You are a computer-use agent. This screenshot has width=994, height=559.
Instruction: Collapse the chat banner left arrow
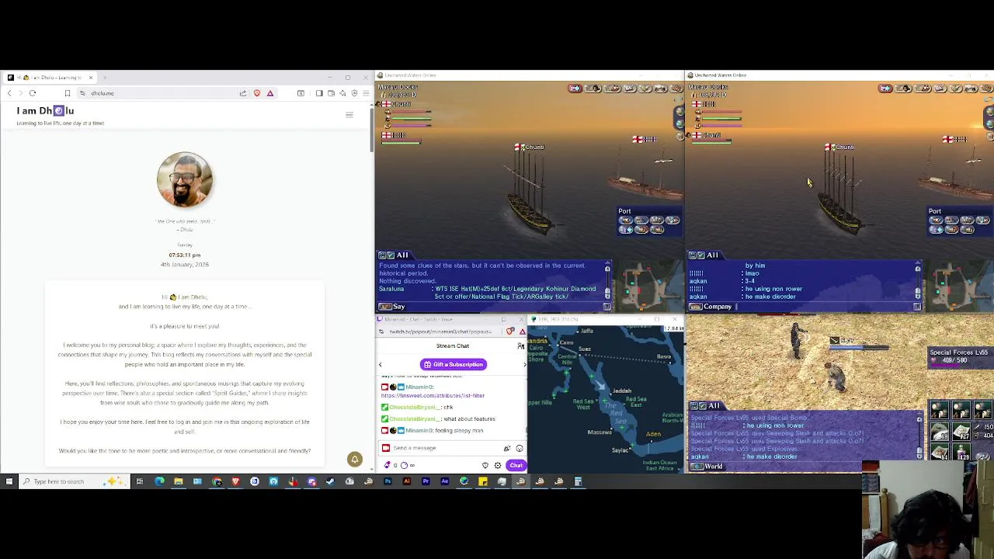(381, 364)
